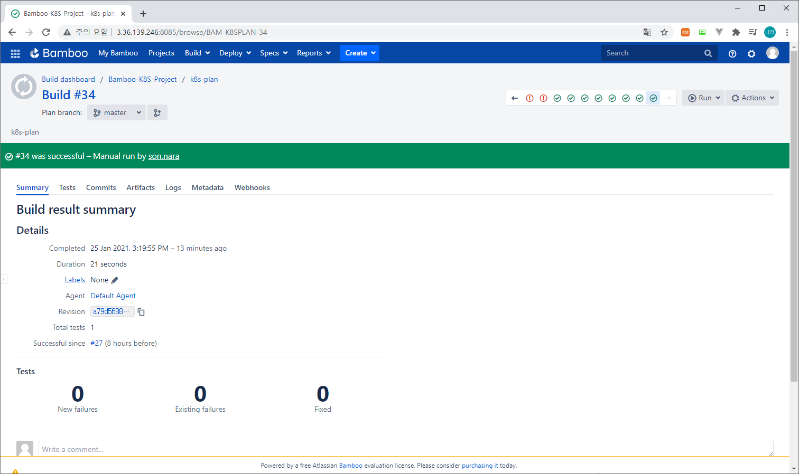Click the Build #34 heading link
Viewport: 799px width, 474px height.
click(x=69, y=95)
